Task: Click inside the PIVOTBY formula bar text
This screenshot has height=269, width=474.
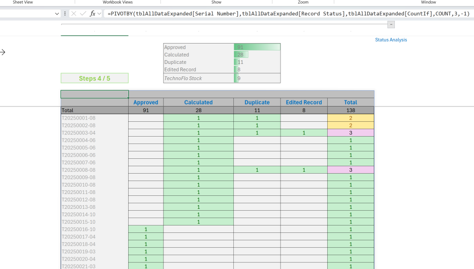Action: tap(288, 13)
